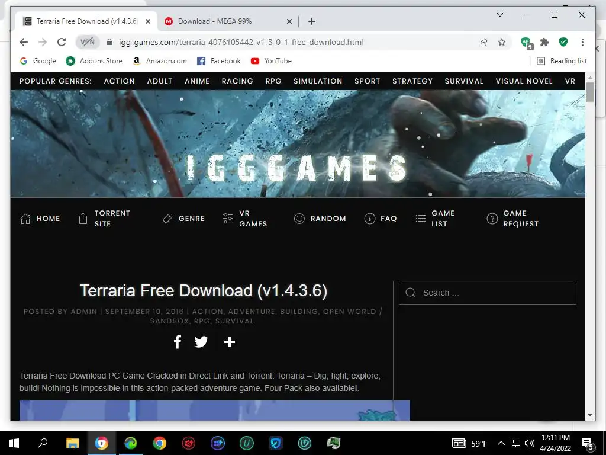
Task: Click the page vertical scrollbar thumb
Action: point(590,92)
